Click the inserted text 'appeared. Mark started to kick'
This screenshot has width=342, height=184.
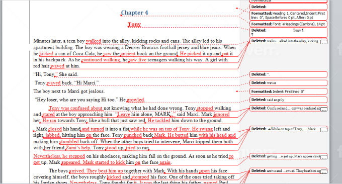[x=93, y=162]
